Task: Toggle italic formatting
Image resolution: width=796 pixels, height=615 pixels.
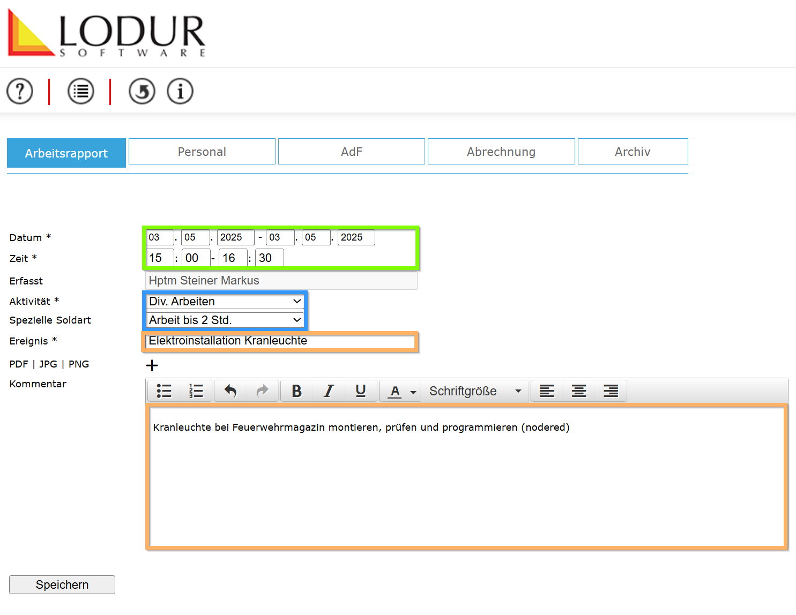Action: coord(329,391)
